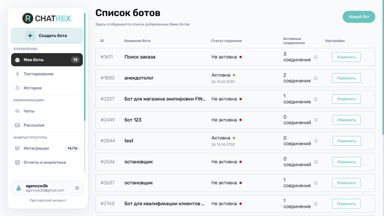The height and width of the screenshot is (216, 384).
Task: Click the layers icon beside Отчеты и аналитика
Action: coord(17,162)
